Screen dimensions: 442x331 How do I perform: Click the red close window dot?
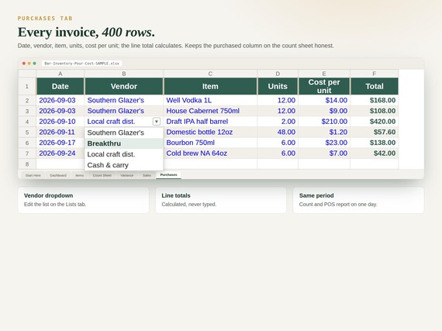point(24,64)
